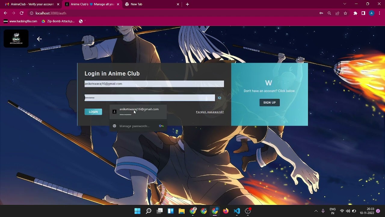Viewport: 385px width, 217px height.
Task: Click the white back arrow beside the logo
Action: pos(39,39)
